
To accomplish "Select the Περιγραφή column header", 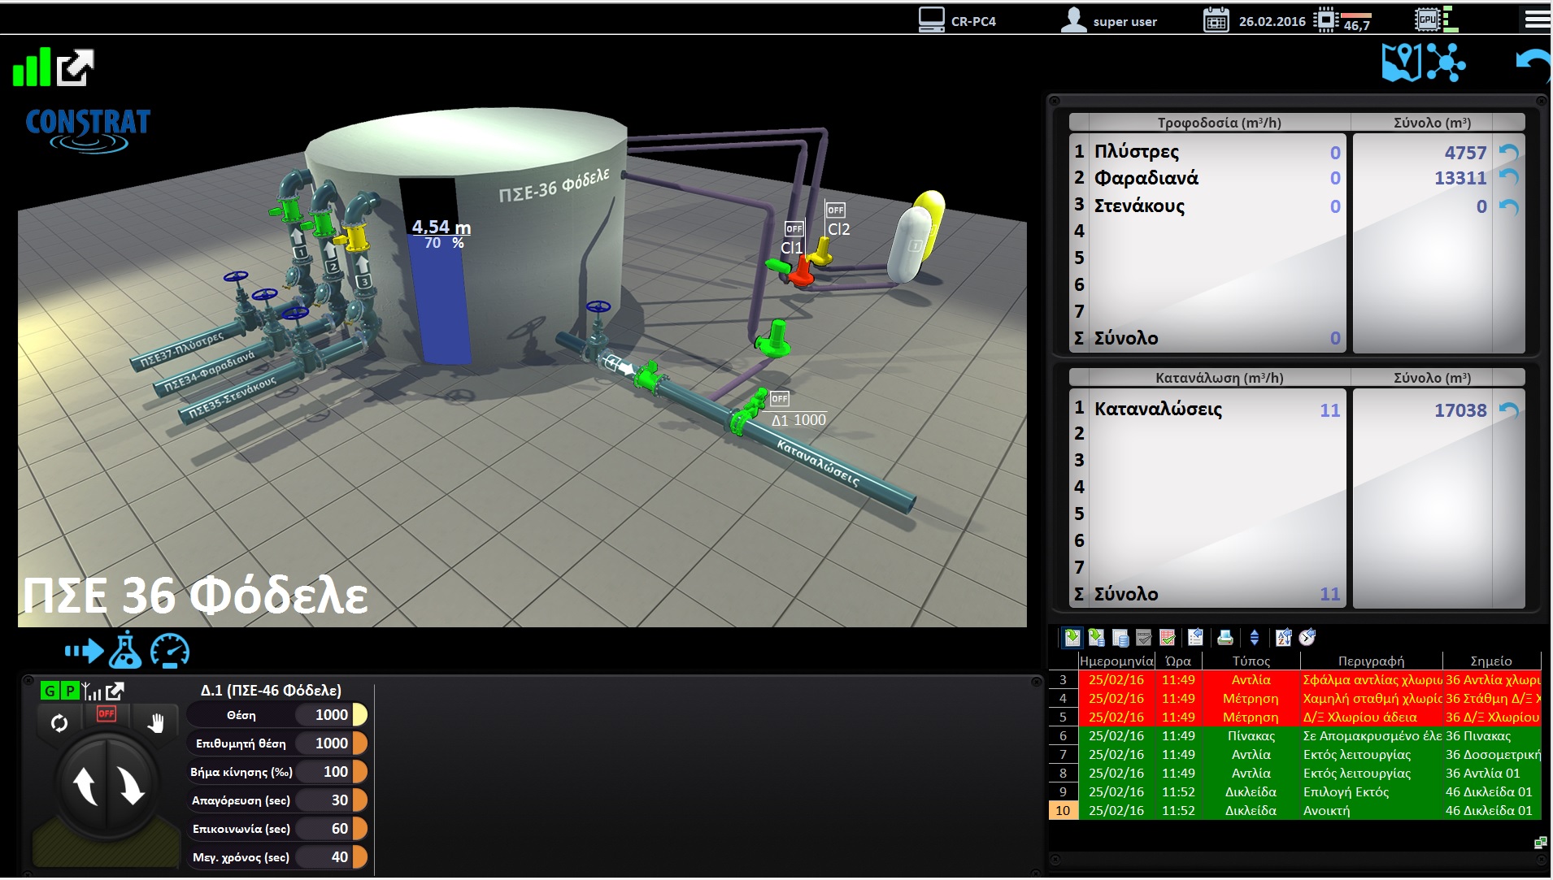I will (1371, 661).
